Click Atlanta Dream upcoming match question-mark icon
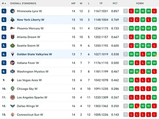 126,37
